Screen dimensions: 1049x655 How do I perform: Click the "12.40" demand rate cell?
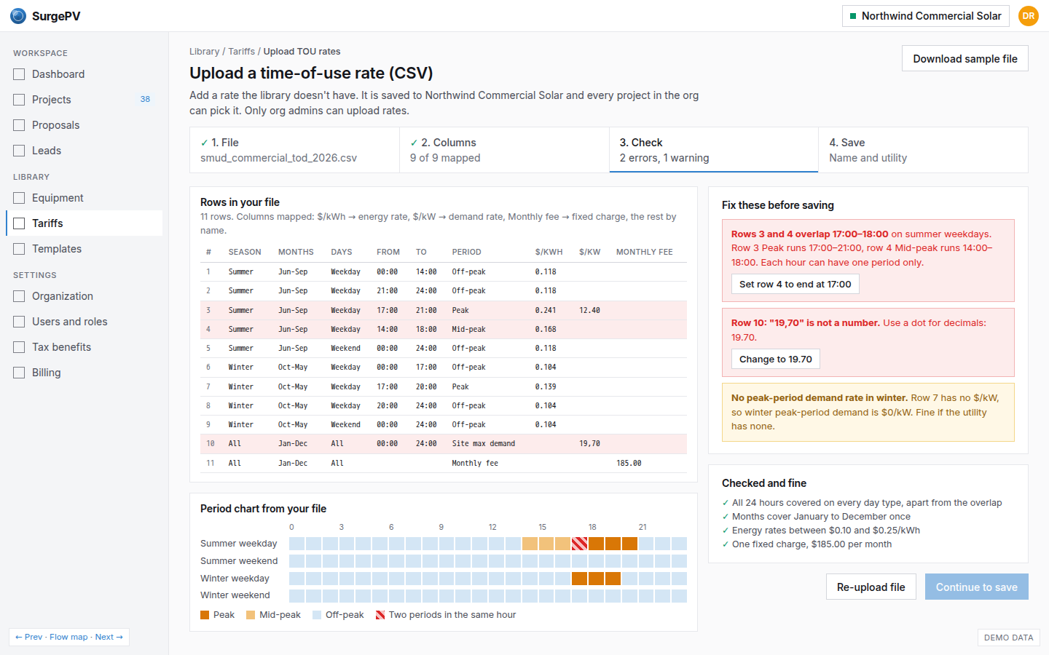pyautogui.click(x=590, y=310)
